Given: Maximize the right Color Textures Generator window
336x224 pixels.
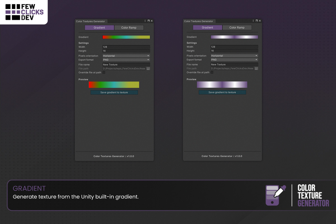Looking at the screenshot, I should pos(256,21).
